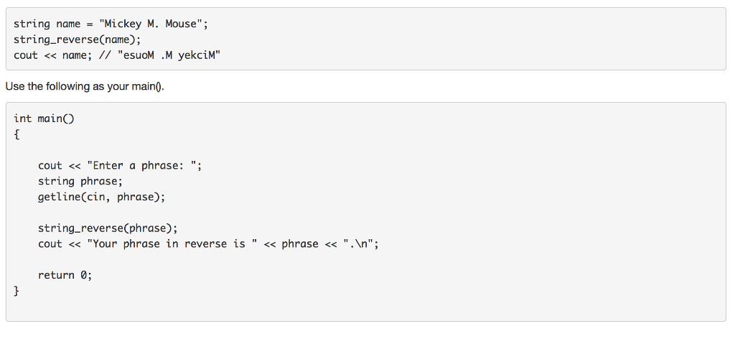Click the int main() line
735x339 pixels.
[44, 119]
